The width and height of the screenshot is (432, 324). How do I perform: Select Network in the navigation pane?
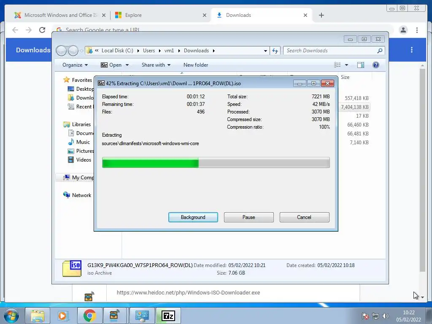(78, 195)
